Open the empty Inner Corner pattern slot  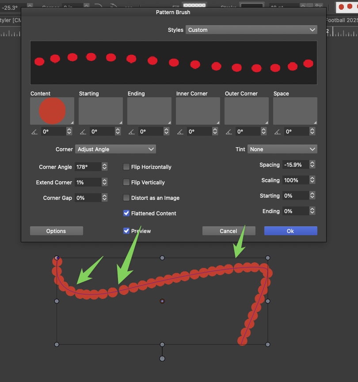click(x=198, y=111)
